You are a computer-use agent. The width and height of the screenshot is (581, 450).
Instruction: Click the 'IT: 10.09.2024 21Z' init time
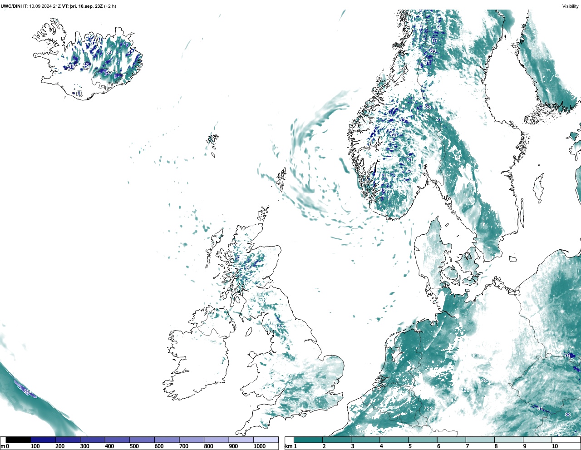tap(42, 6)
